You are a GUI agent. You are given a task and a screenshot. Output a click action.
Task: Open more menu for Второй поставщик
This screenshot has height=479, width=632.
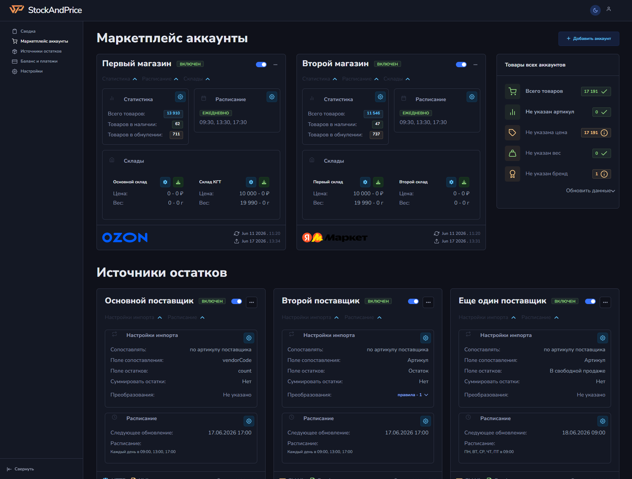tap(428, 302)
